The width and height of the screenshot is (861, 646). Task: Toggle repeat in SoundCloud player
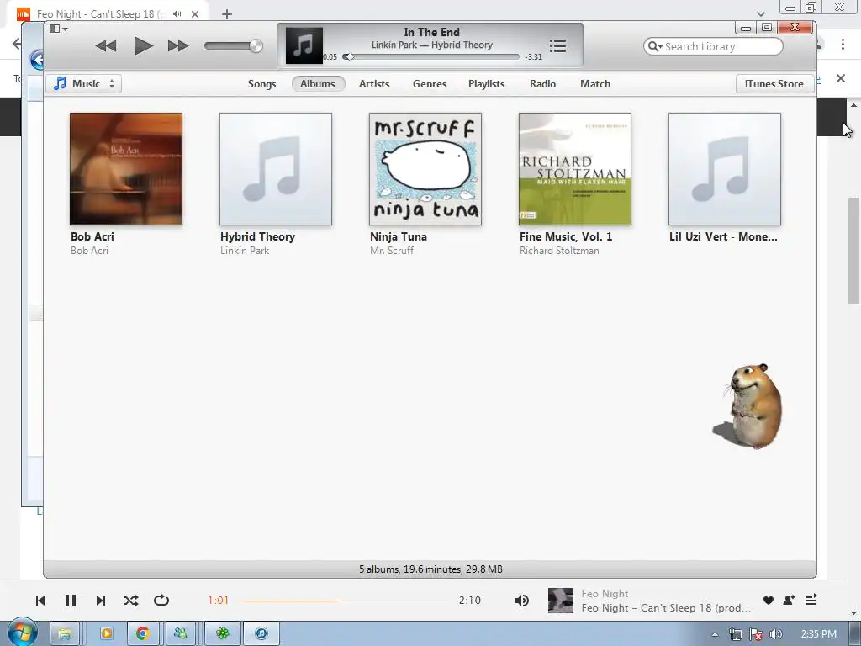coord(161,601)
